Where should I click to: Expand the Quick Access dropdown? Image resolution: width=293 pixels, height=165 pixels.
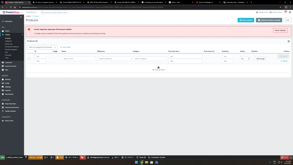pos(31,12)
